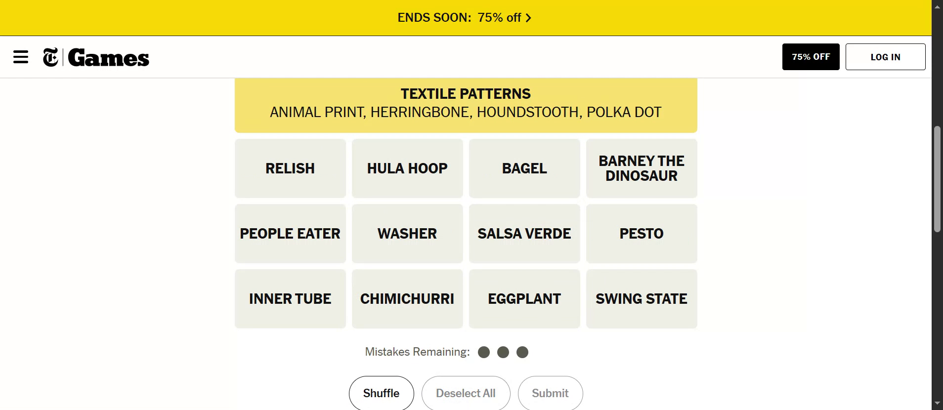This screenshot has height=410, width=943.
Task: Choose the CHIMICHURRI tile
Action: pos(407,299)
